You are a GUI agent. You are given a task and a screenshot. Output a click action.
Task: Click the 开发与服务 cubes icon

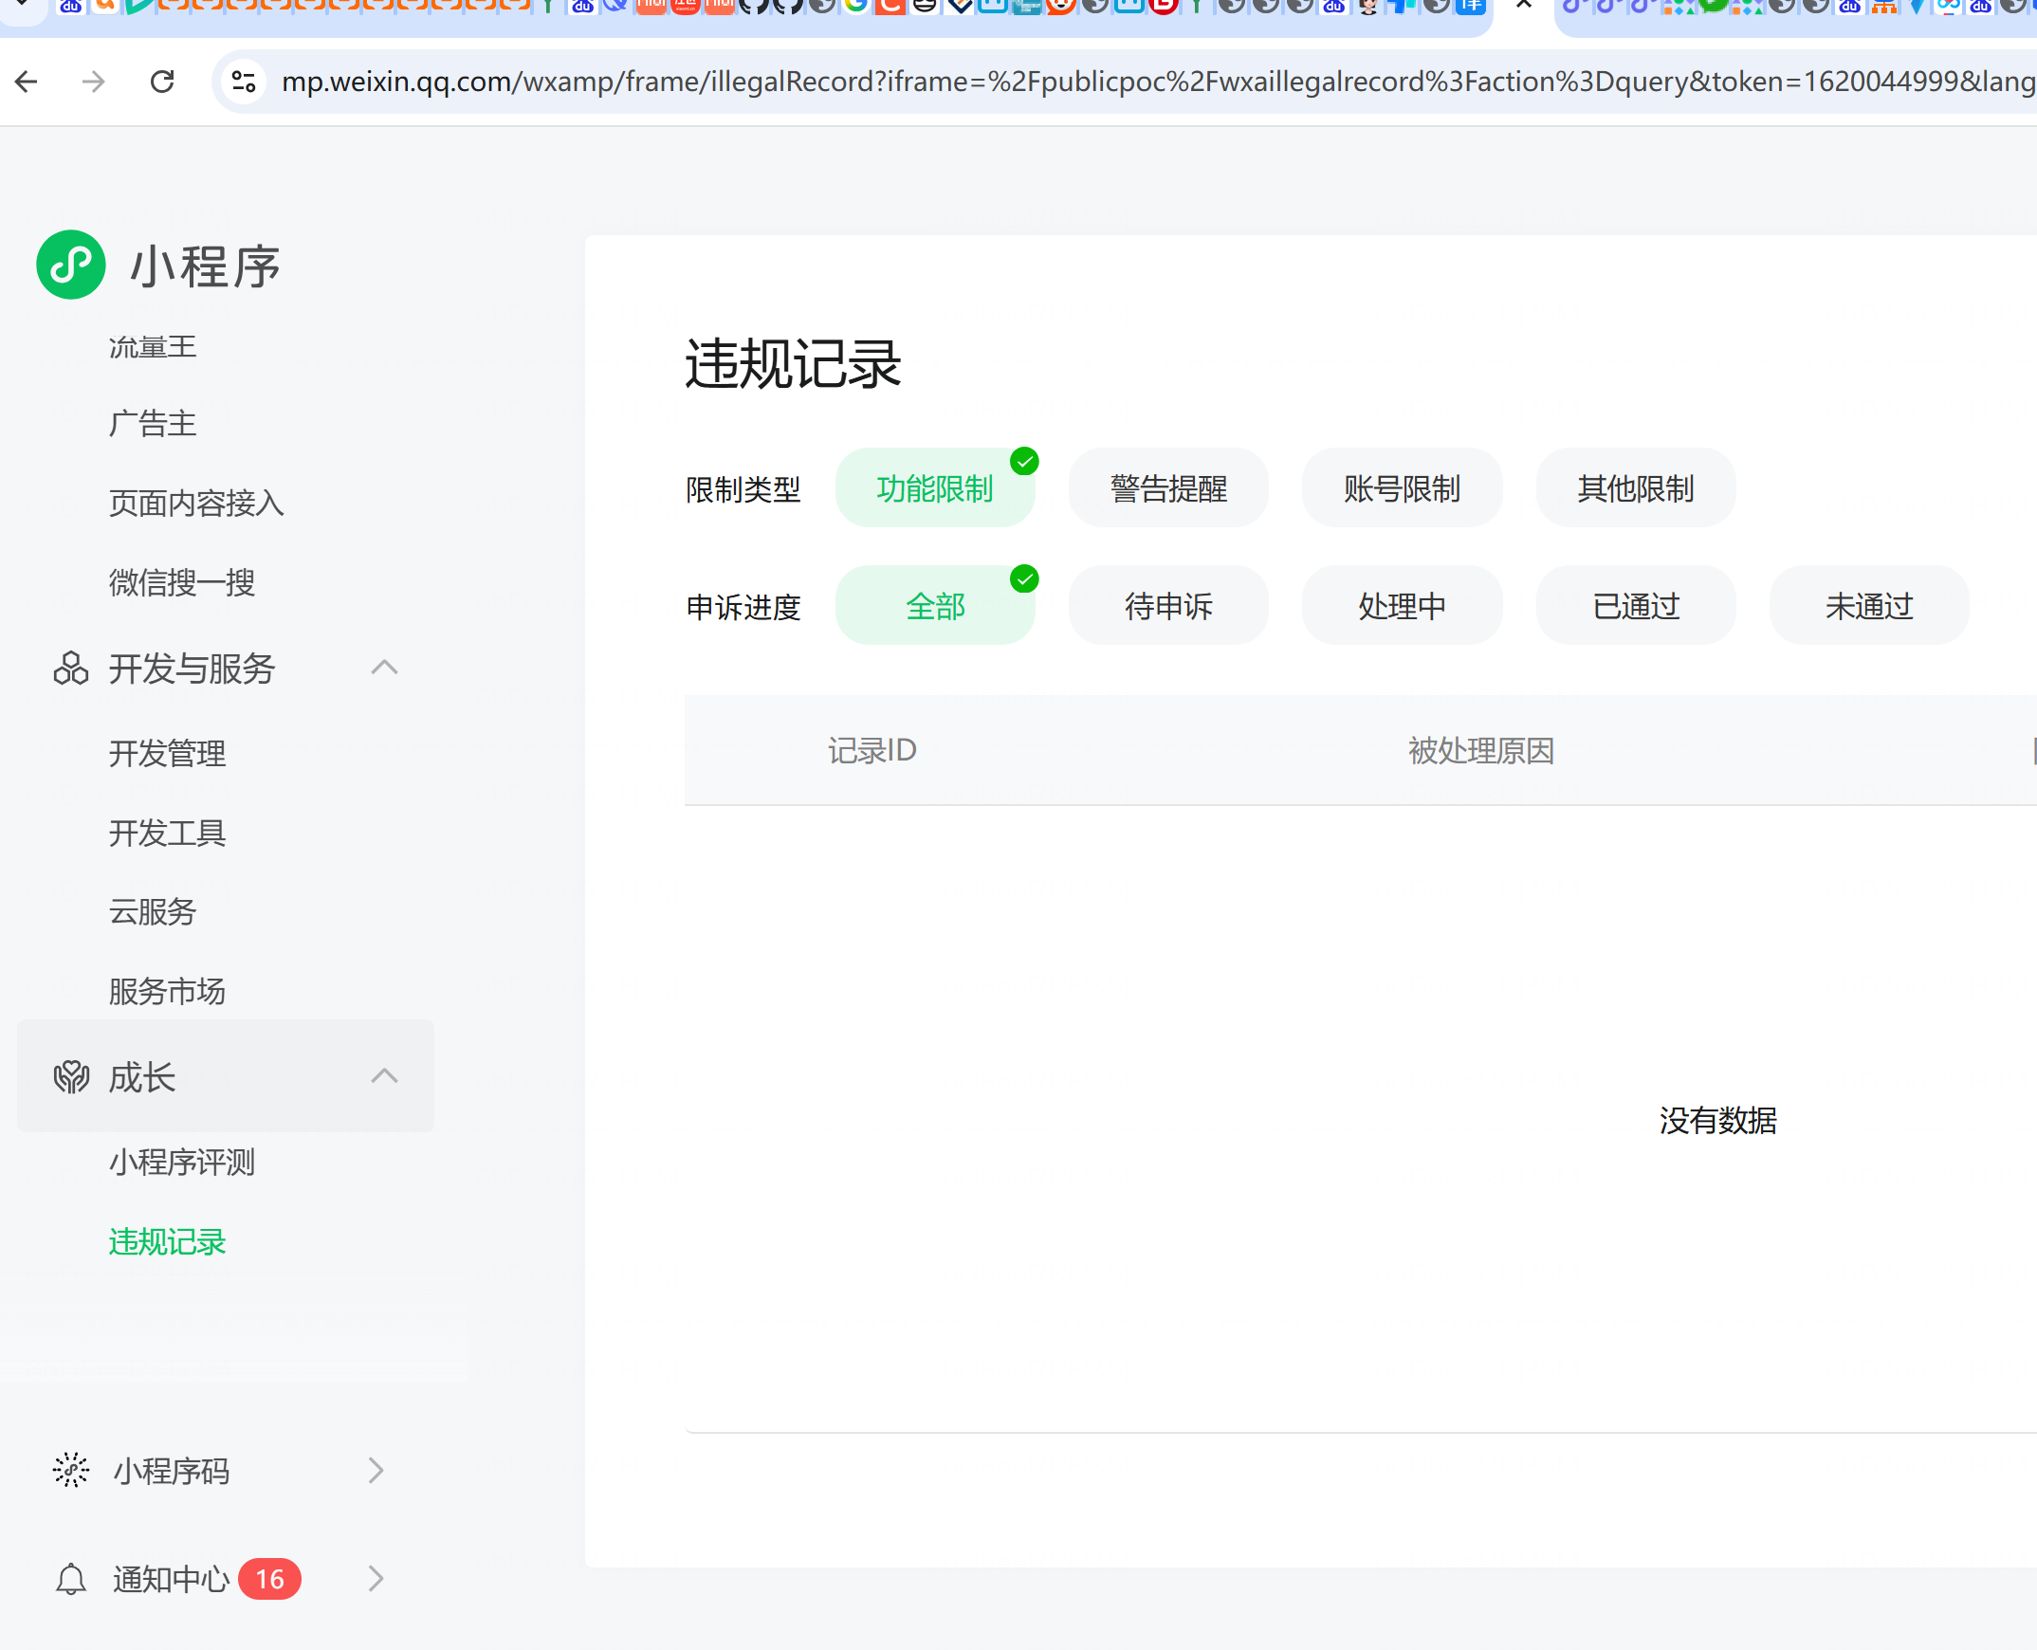pos(70,669)
